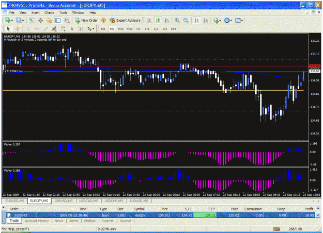Open the Market Watch window icon
This screenshot has width=323, height=233.
(x=32, y=20)
